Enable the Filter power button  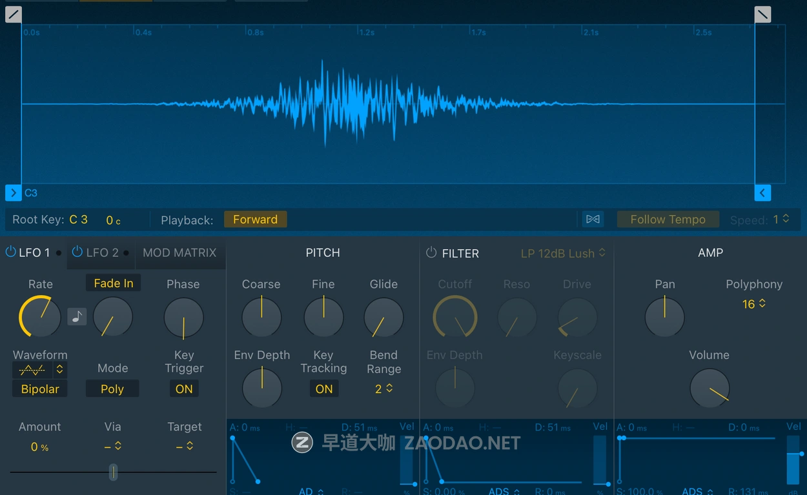click(431, 253)
